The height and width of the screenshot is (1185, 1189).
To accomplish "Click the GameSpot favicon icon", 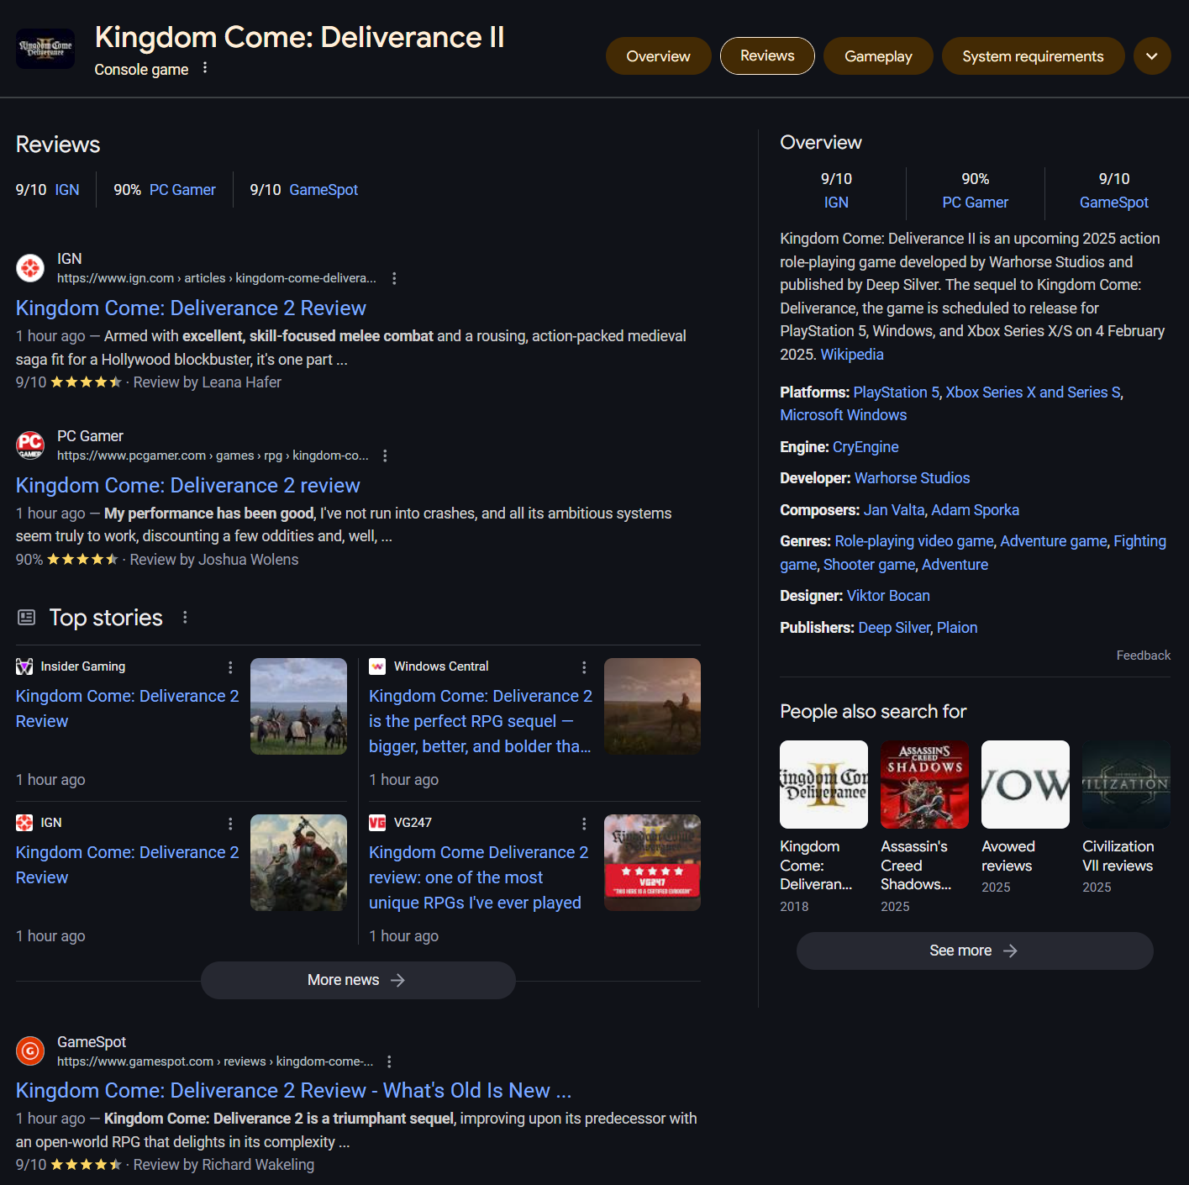I will point(30,1051).
